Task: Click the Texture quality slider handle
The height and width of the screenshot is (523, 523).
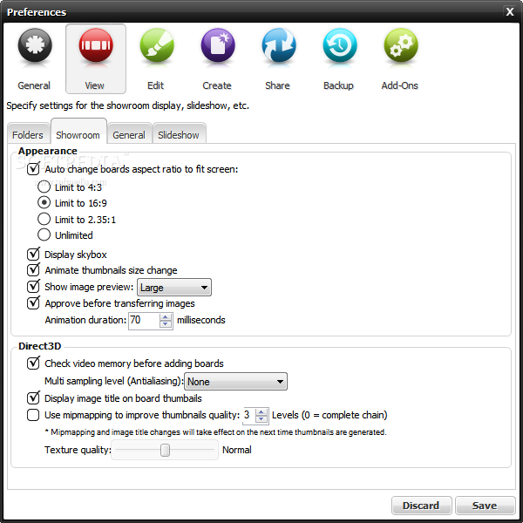Action: click(x=165, y=450)
